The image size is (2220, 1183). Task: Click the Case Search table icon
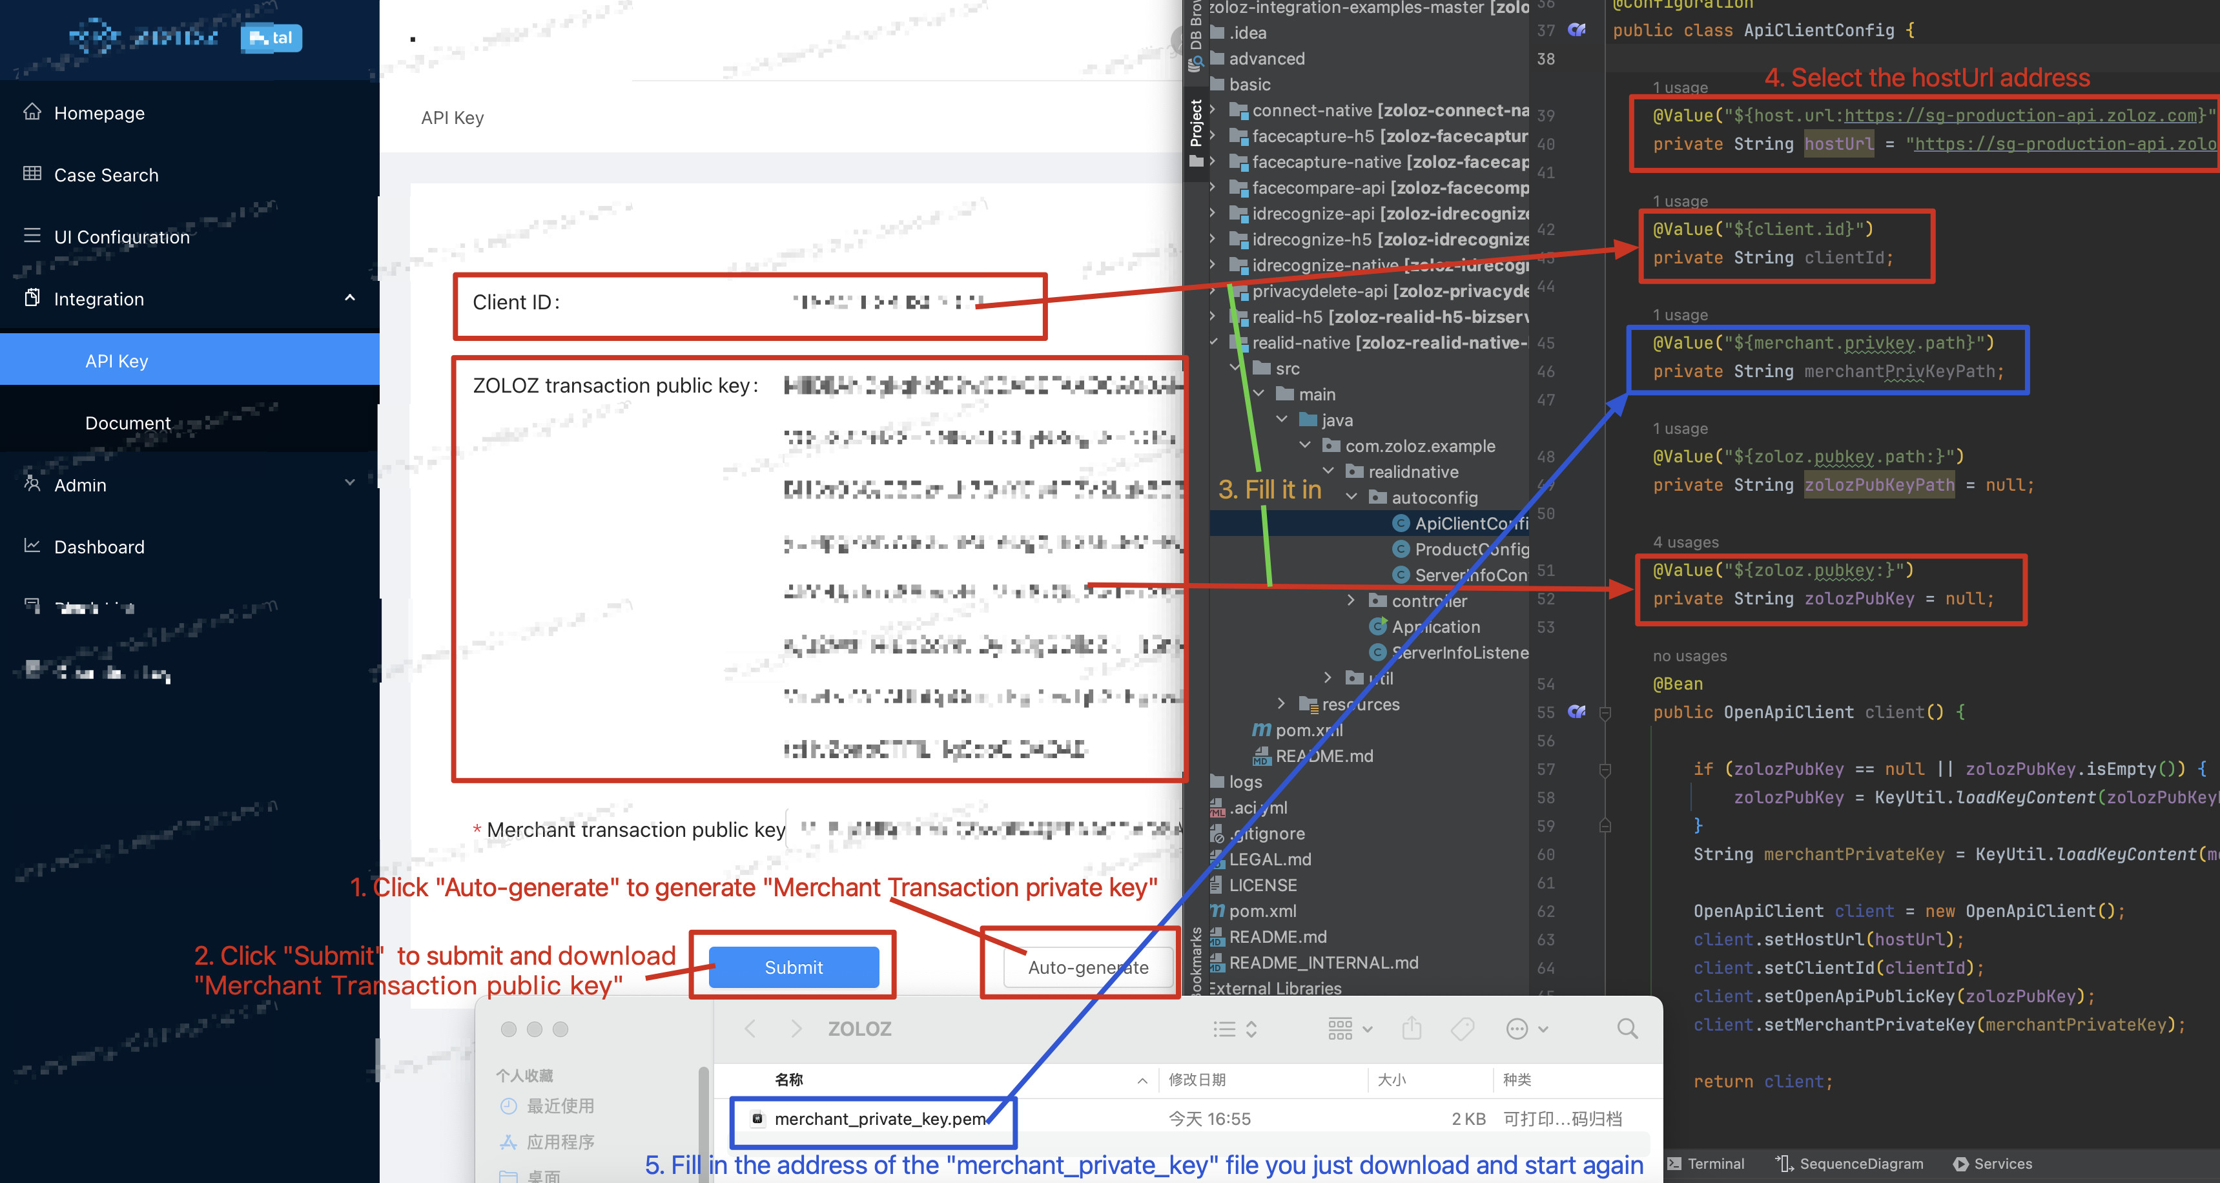[x=32, y=174]
